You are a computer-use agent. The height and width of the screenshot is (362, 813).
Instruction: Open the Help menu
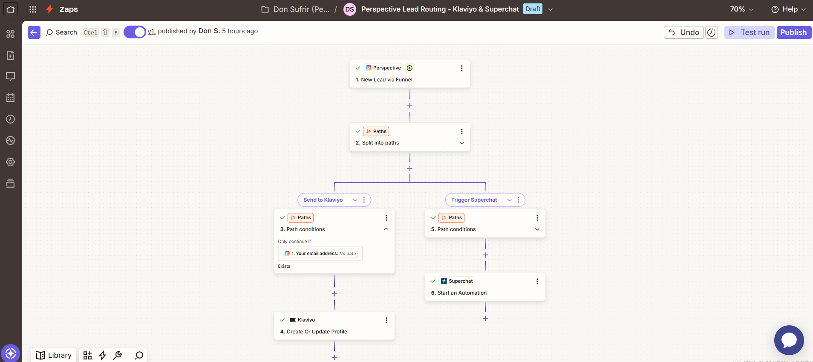tap(789, 9)
